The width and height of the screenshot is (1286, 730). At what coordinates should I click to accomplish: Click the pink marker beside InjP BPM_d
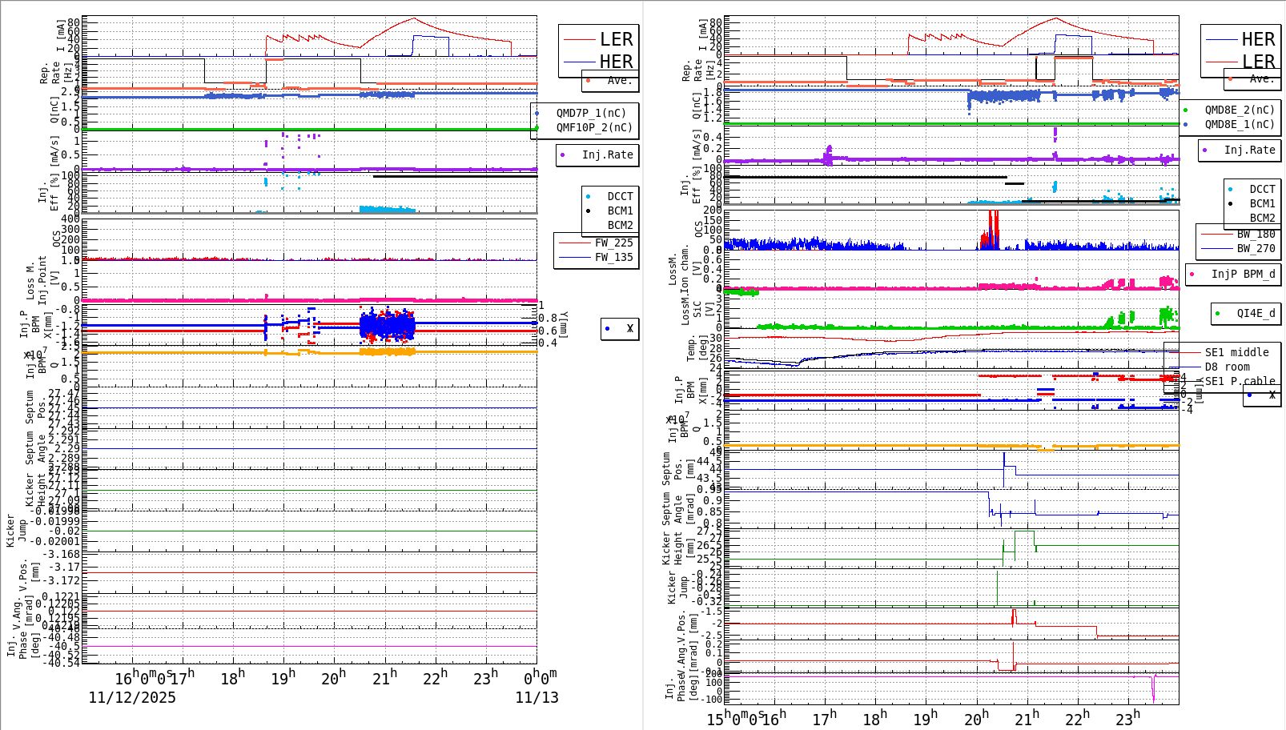pyautogui.click(x=1192, y=274)
